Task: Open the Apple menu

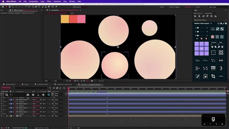Action: [x=3, y=1]
